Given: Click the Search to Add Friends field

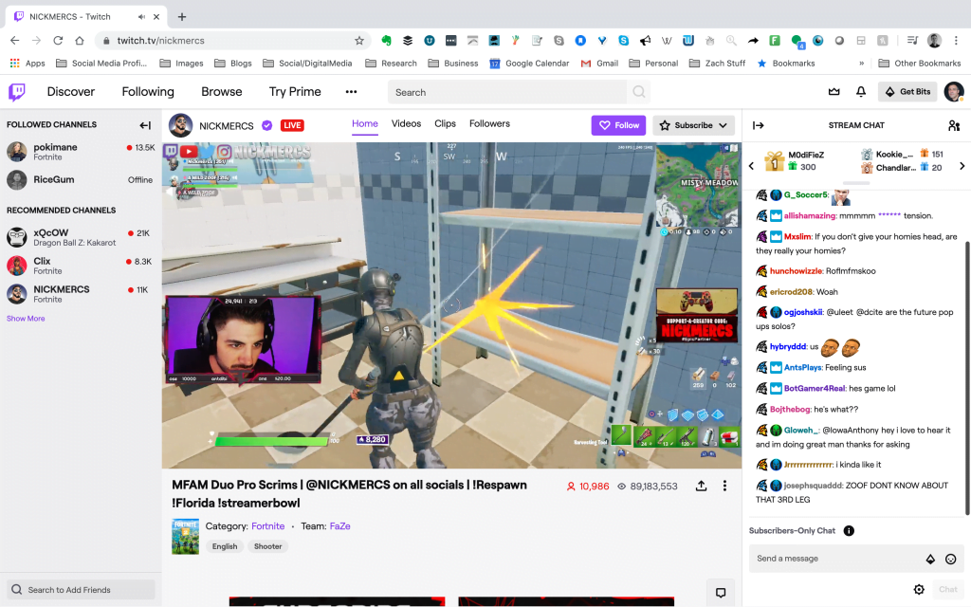Looking at the screenshot, I should click(81, 590).
